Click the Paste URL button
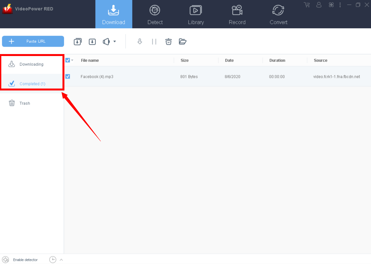Image resolution: width=371 pixels, height=264 pixels. click(33, 41)
